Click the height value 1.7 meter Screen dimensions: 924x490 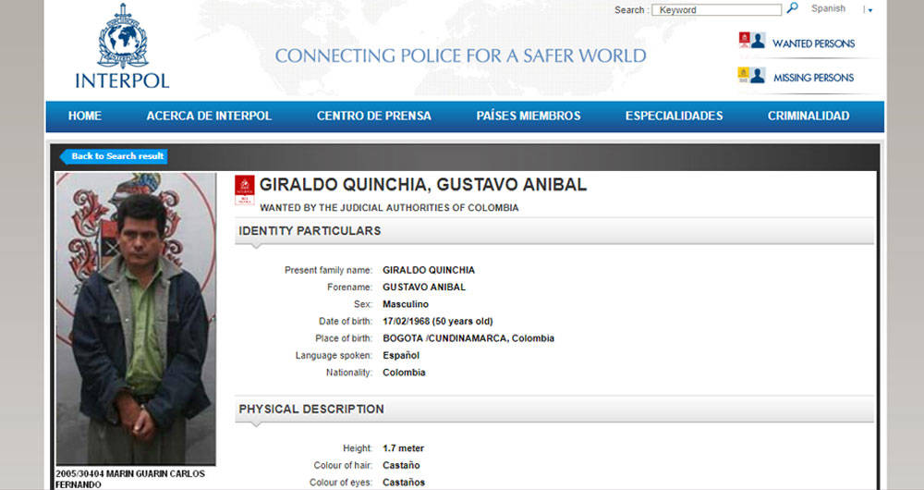click(403, 448)
